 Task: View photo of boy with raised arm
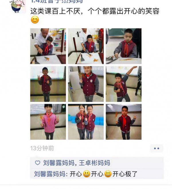(124, 84)
